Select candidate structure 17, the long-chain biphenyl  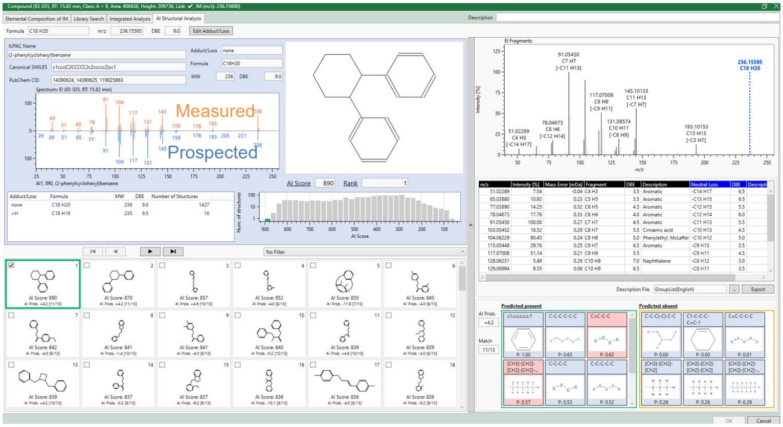pos(345,384)
